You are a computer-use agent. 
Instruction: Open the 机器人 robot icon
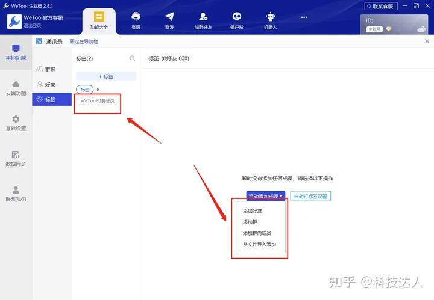[x=271, y=17]
